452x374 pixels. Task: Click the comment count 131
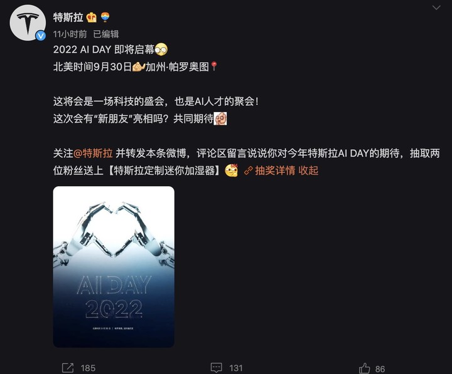coord(236,368)
